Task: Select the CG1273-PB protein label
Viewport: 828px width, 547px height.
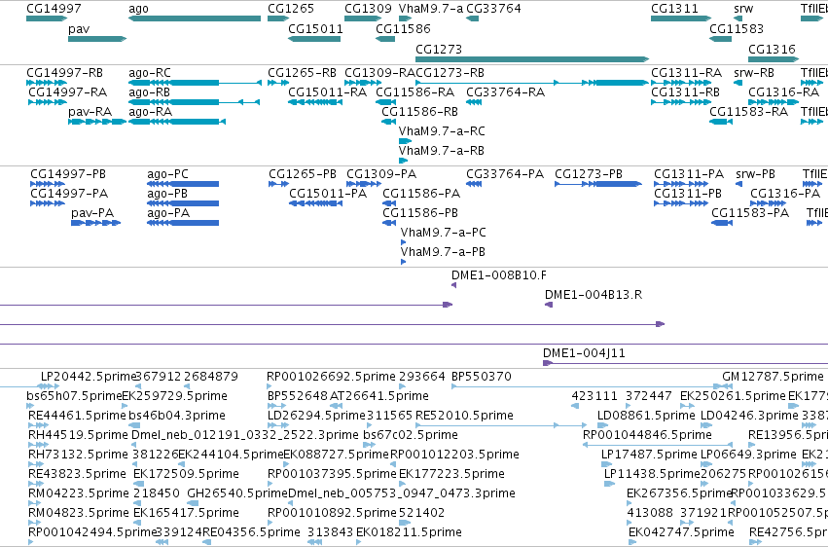Action: pyautogui.click(x=589, y=173)
